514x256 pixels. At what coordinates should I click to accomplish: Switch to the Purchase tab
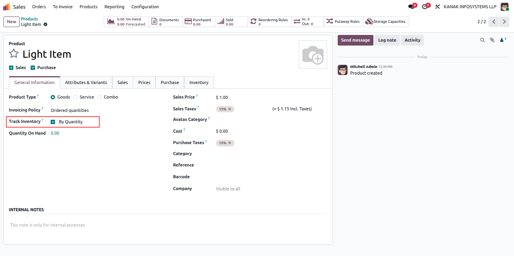coord(170,82)
